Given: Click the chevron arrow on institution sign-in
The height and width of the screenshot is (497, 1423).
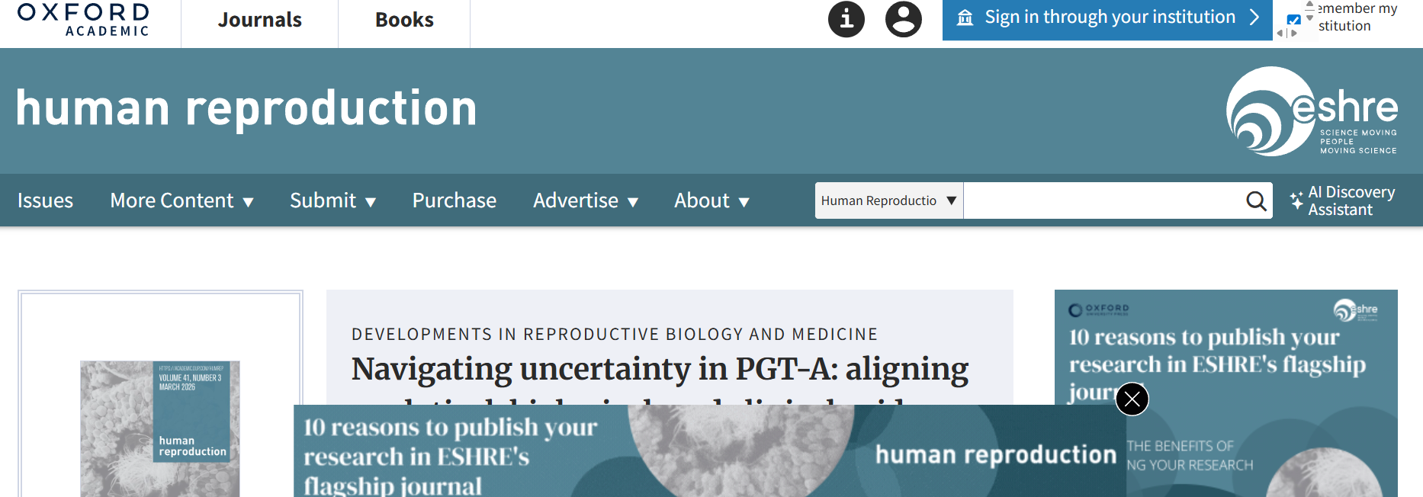Looking at the screenshot, I should 1254,18.
